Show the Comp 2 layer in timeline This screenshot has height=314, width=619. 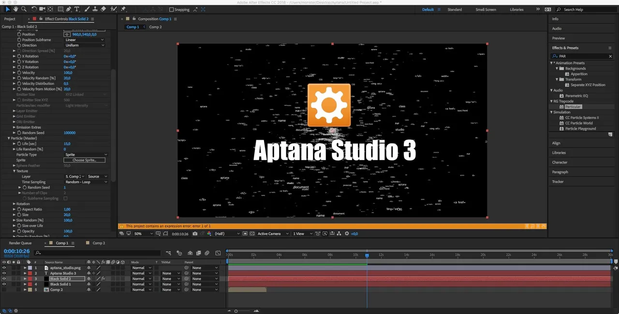[4, 290]
